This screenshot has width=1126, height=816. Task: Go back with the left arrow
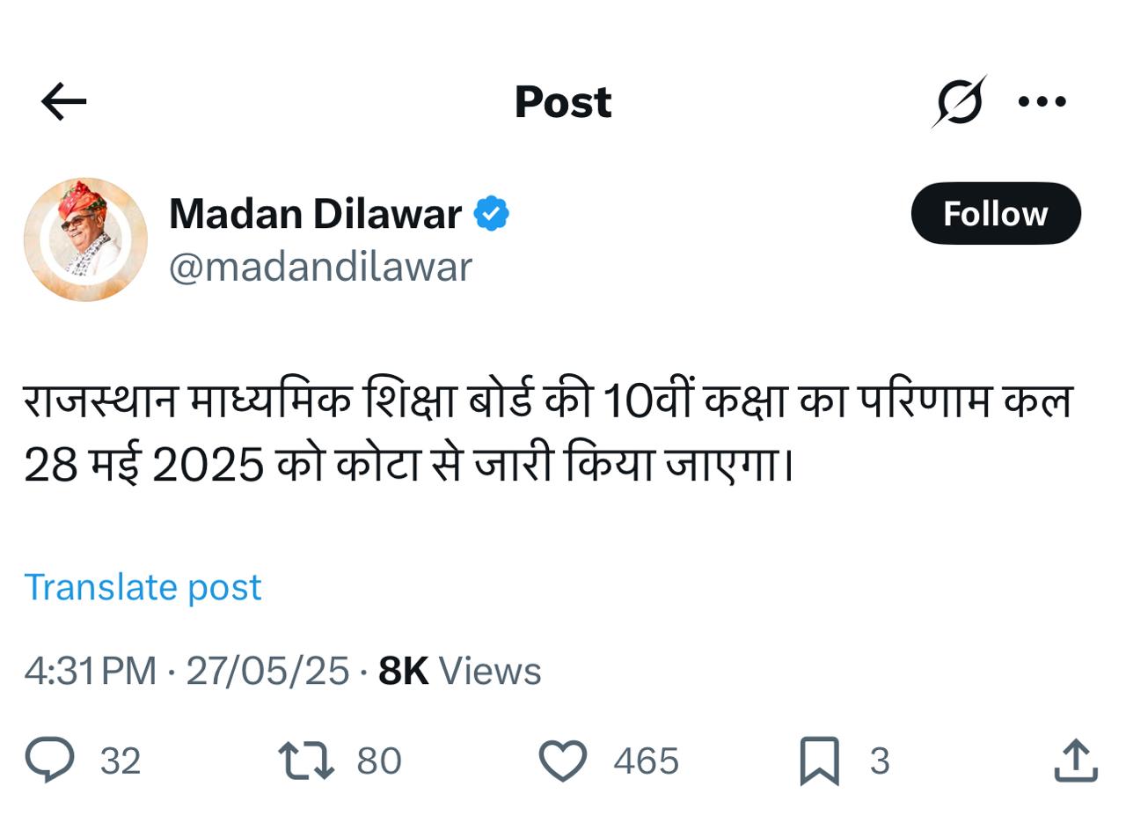[64, 102]
